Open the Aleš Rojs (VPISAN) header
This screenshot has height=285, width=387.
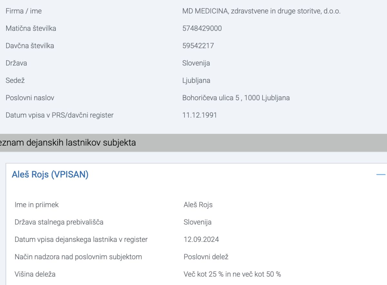click(50, 175)
